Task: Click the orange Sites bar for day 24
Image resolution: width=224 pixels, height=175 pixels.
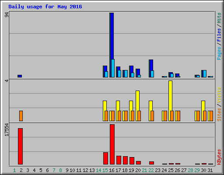Action: pos(165,116)
